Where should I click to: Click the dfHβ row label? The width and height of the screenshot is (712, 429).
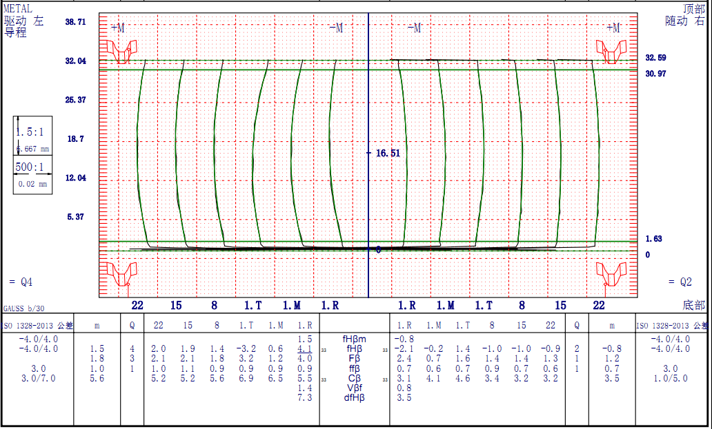354,398
